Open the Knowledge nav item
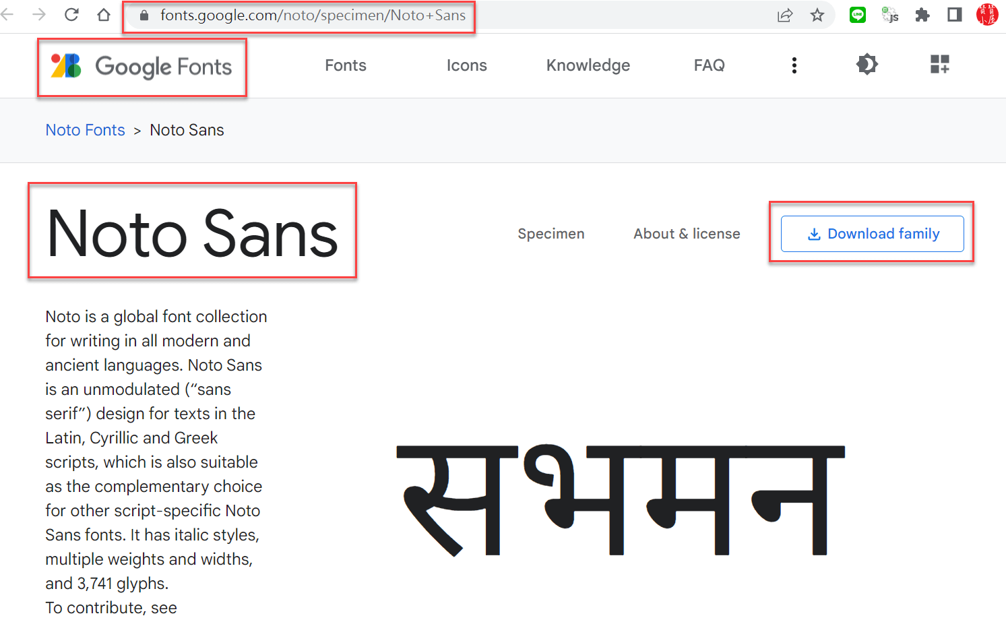The image size is (1006, 620). click(588, 65)
